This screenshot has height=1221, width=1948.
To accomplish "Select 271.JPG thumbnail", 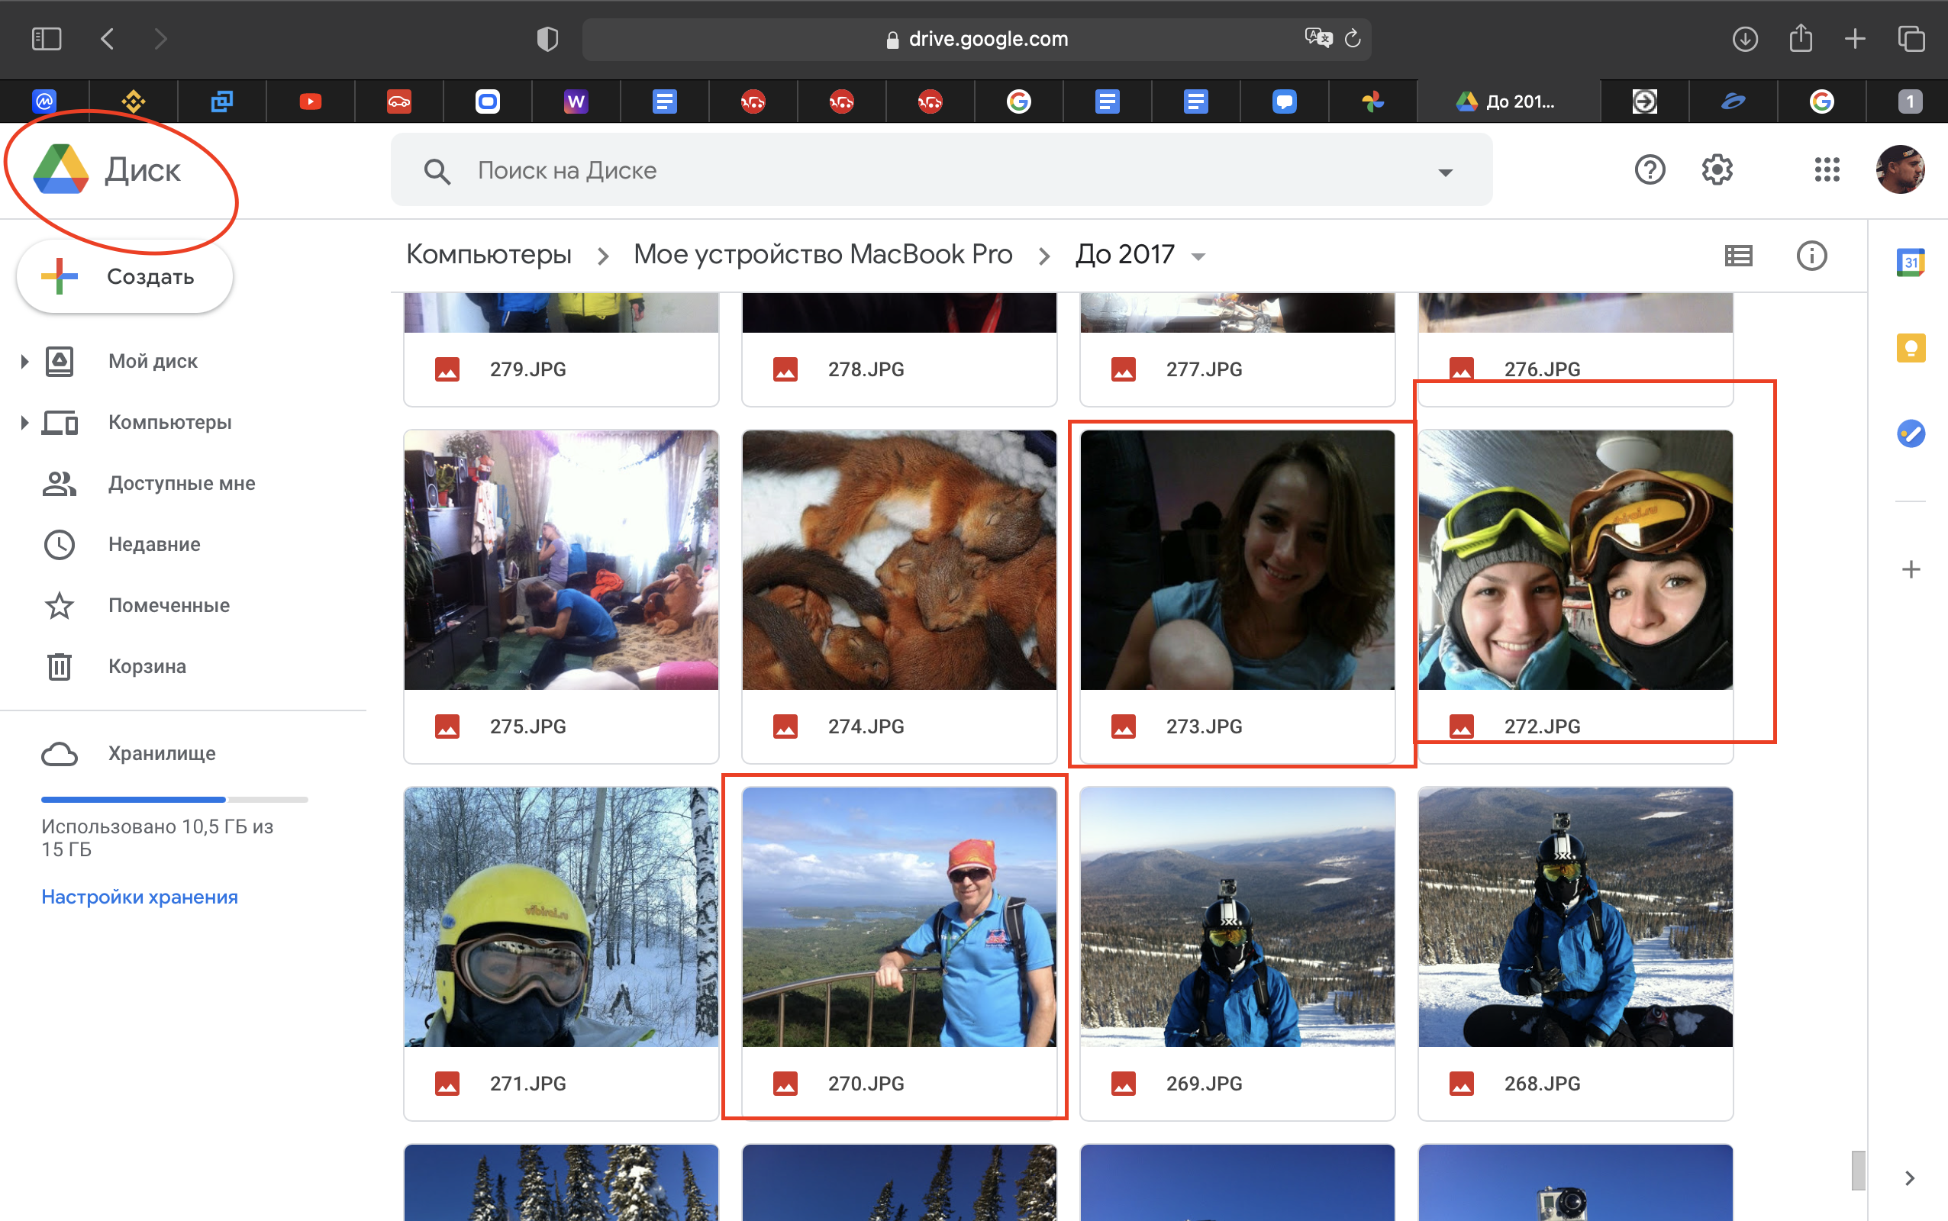I will pyautogui.click(x=561, y=917).
